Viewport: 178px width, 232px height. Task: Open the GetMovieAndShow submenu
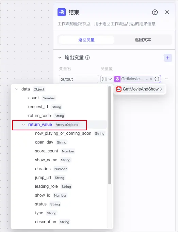point(140,89)
